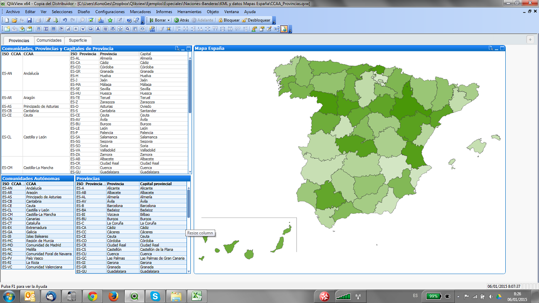The height and width of the screenshot is (303, 539).
Task: Create a List Box object icon
Action: click(x=39, y=29)
